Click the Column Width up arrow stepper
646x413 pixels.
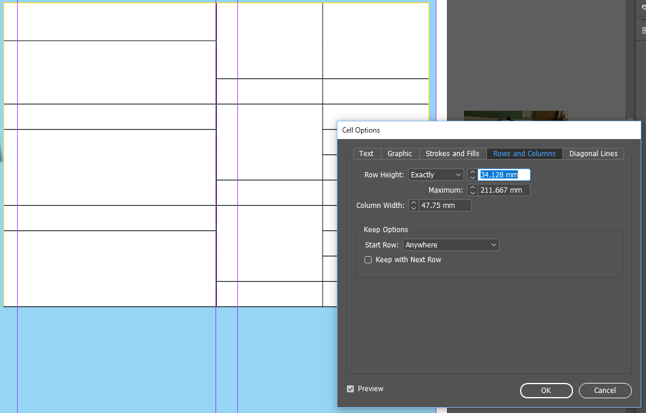pos(413,203)
